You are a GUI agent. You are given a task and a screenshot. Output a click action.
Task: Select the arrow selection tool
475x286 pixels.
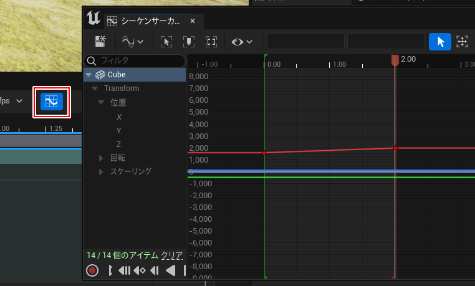tap(440, 42)
